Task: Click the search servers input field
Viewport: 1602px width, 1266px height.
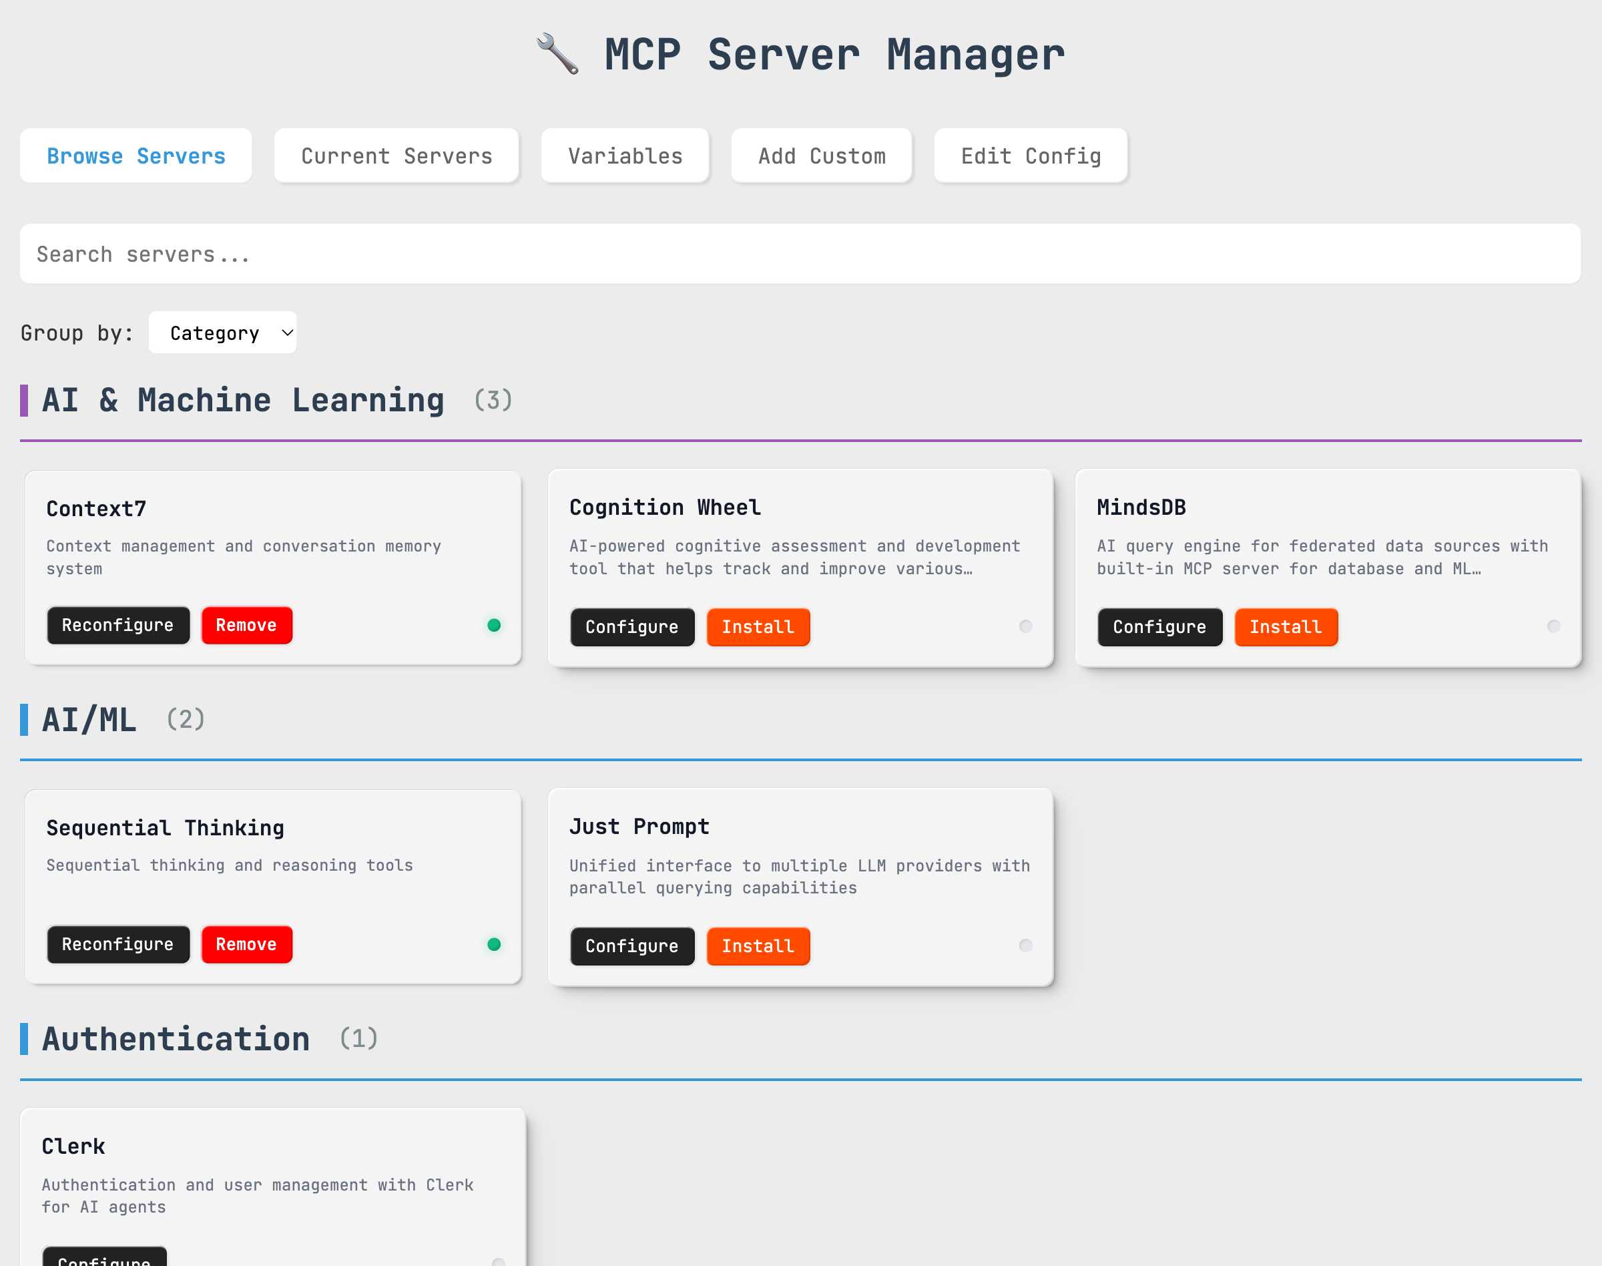Action: pyautogui.click(x=800, y=254)
